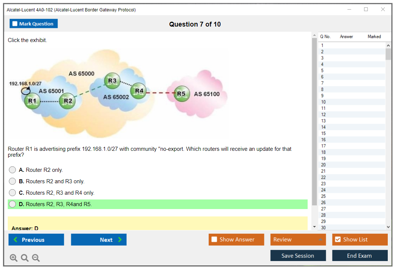
Task: Go to the Next question
Action: (99, 240)
